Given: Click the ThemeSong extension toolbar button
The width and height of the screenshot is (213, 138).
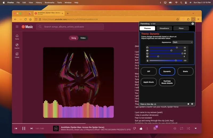Looking at the screenshot, I should (193, 19).
